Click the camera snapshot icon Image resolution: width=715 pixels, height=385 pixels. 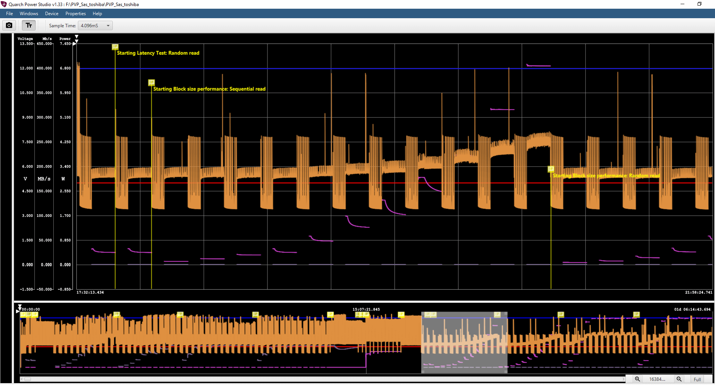click(x=9, y=25)
